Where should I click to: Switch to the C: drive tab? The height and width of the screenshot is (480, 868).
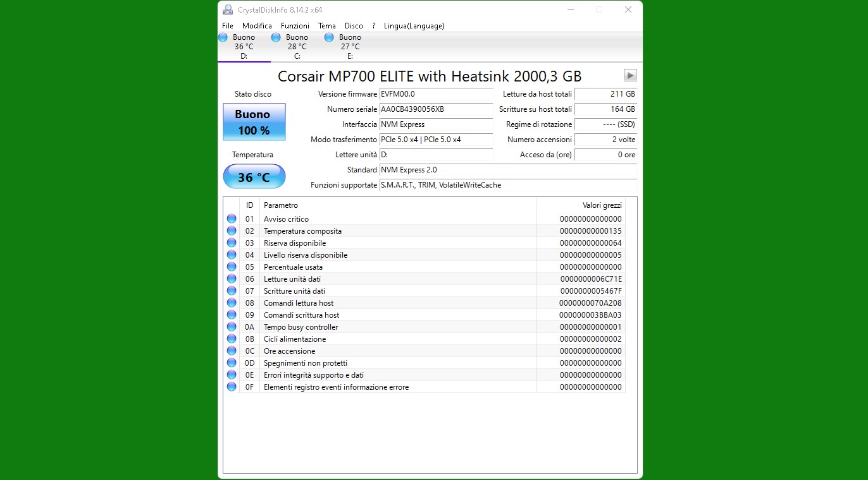tap(297, 47)
